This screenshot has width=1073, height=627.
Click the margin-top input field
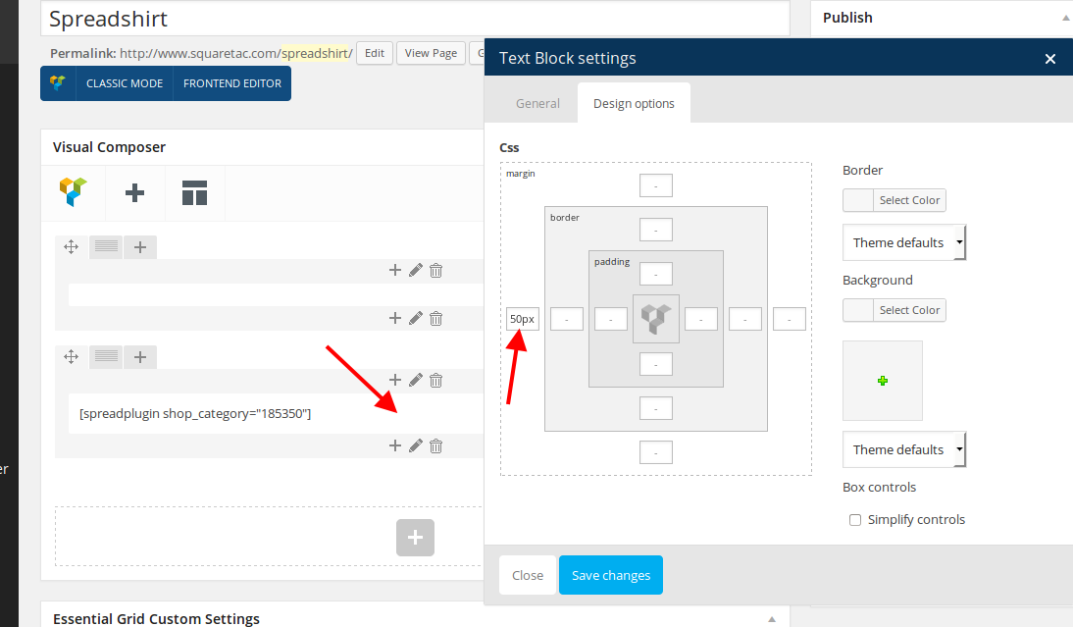coord(656,185)
